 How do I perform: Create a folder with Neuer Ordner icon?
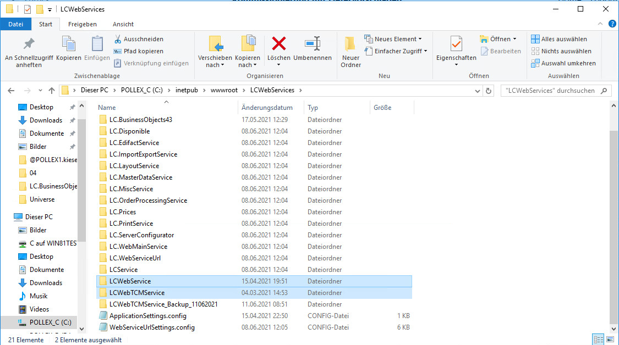[350, 44]
